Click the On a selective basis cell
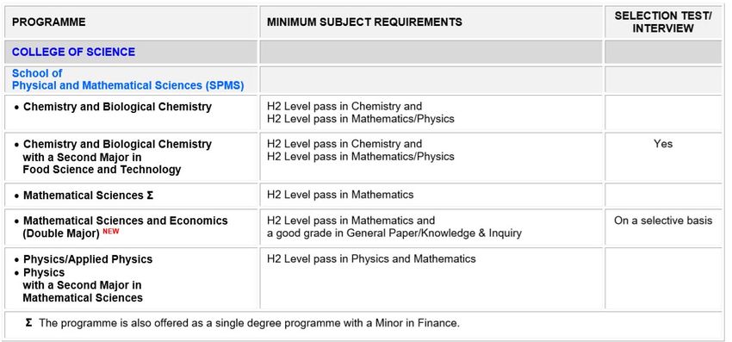Viewport: 732px width, 342px height. tap(663, 221)
